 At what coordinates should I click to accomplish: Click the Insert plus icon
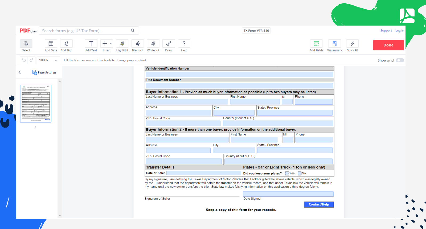105,43
